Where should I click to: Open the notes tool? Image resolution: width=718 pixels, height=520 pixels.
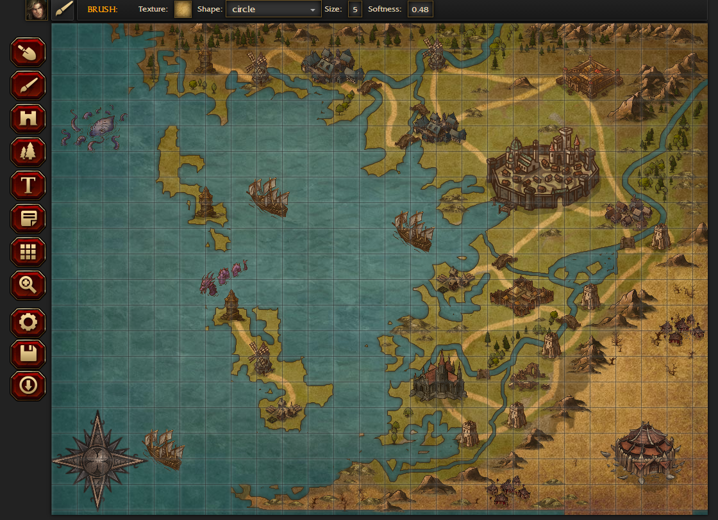(28, 218)
